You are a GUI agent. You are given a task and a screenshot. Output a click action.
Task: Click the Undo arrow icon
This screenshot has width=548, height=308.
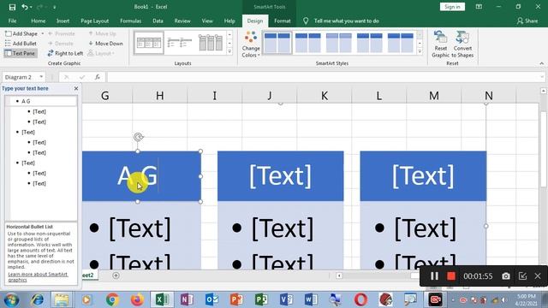pos(25,7)
